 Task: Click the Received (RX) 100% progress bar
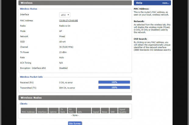(114, 82)
